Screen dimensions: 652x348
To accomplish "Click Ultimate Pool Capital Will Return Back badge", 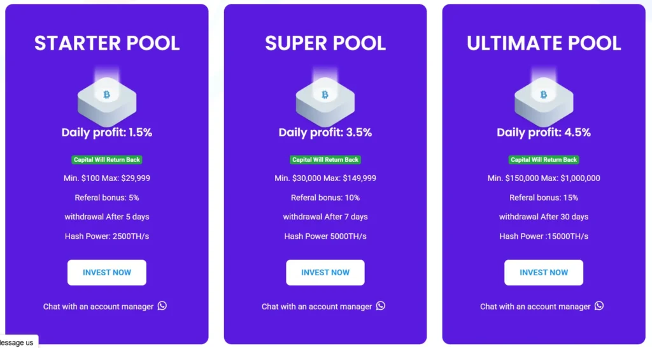I will [x=544, y=159].
